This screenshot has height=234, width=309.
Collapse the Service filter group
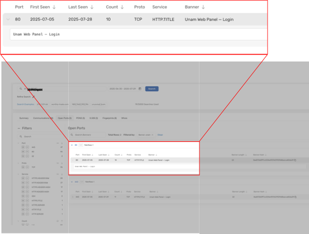click(18, 174)
